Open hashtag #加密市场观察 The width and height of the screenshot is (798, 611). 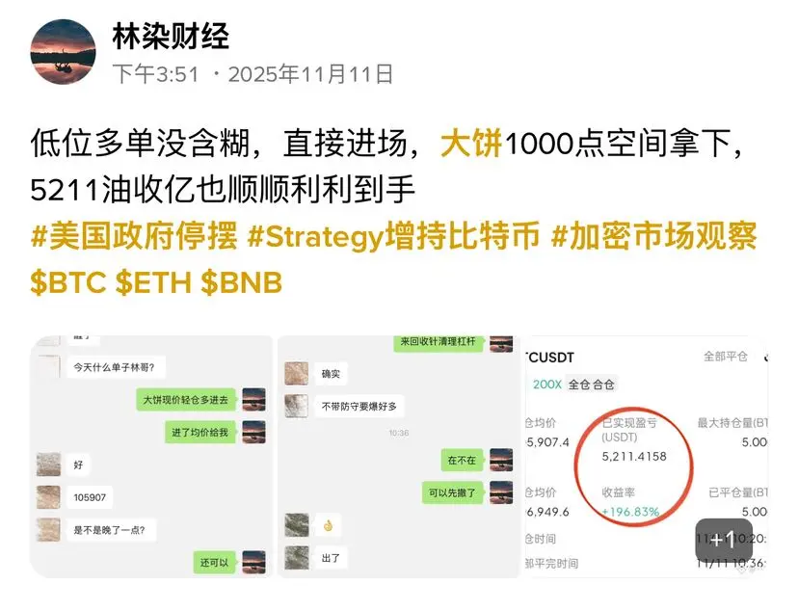[x=654, y=236]
